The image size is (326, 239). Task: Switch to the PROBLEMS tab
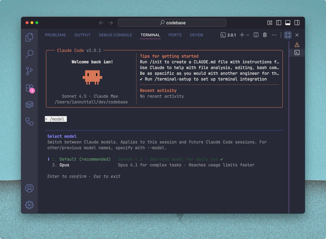pos(55,35)
